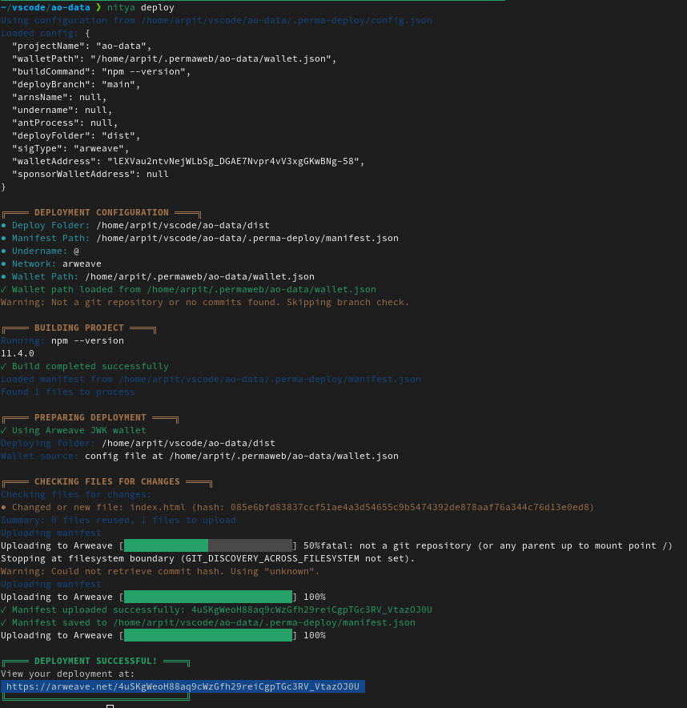Select the "deployBranch": "main" line
The height and width of the screenshot is (708, 687).
click(76, 84)
